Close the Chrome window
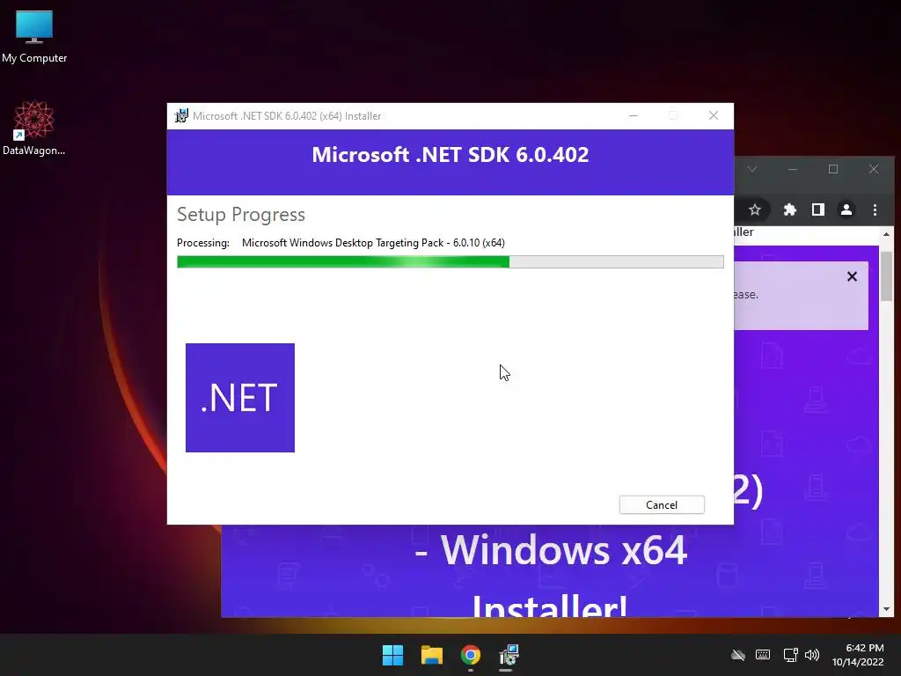The width and height of the screenshot is (901, 676). point(874,169)
